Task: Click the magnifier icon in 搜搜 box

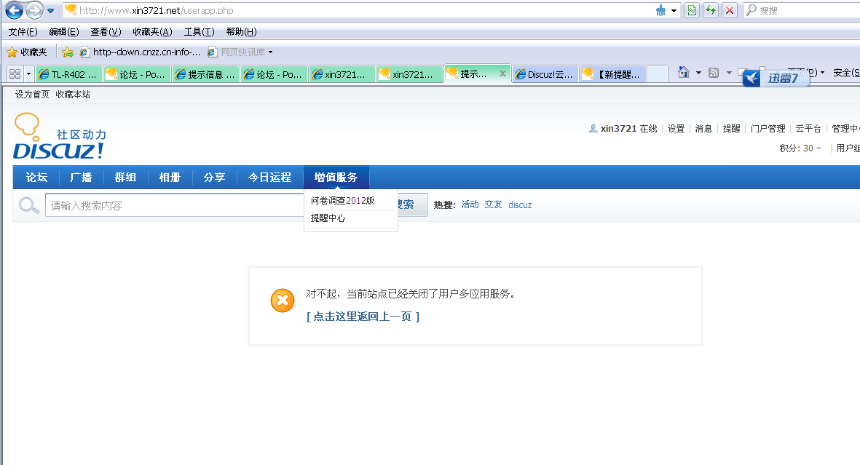Action: coord(751,10)
